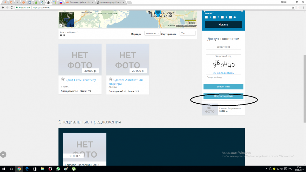This screenshot has height=172, width=306.
Task: Check the 2 rooms checkbox
Action: (215, 17)
